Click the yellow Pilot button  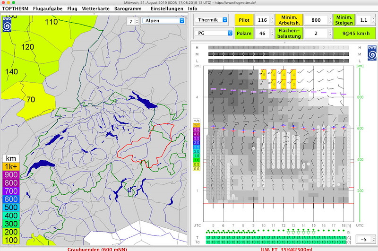(244, 20)
